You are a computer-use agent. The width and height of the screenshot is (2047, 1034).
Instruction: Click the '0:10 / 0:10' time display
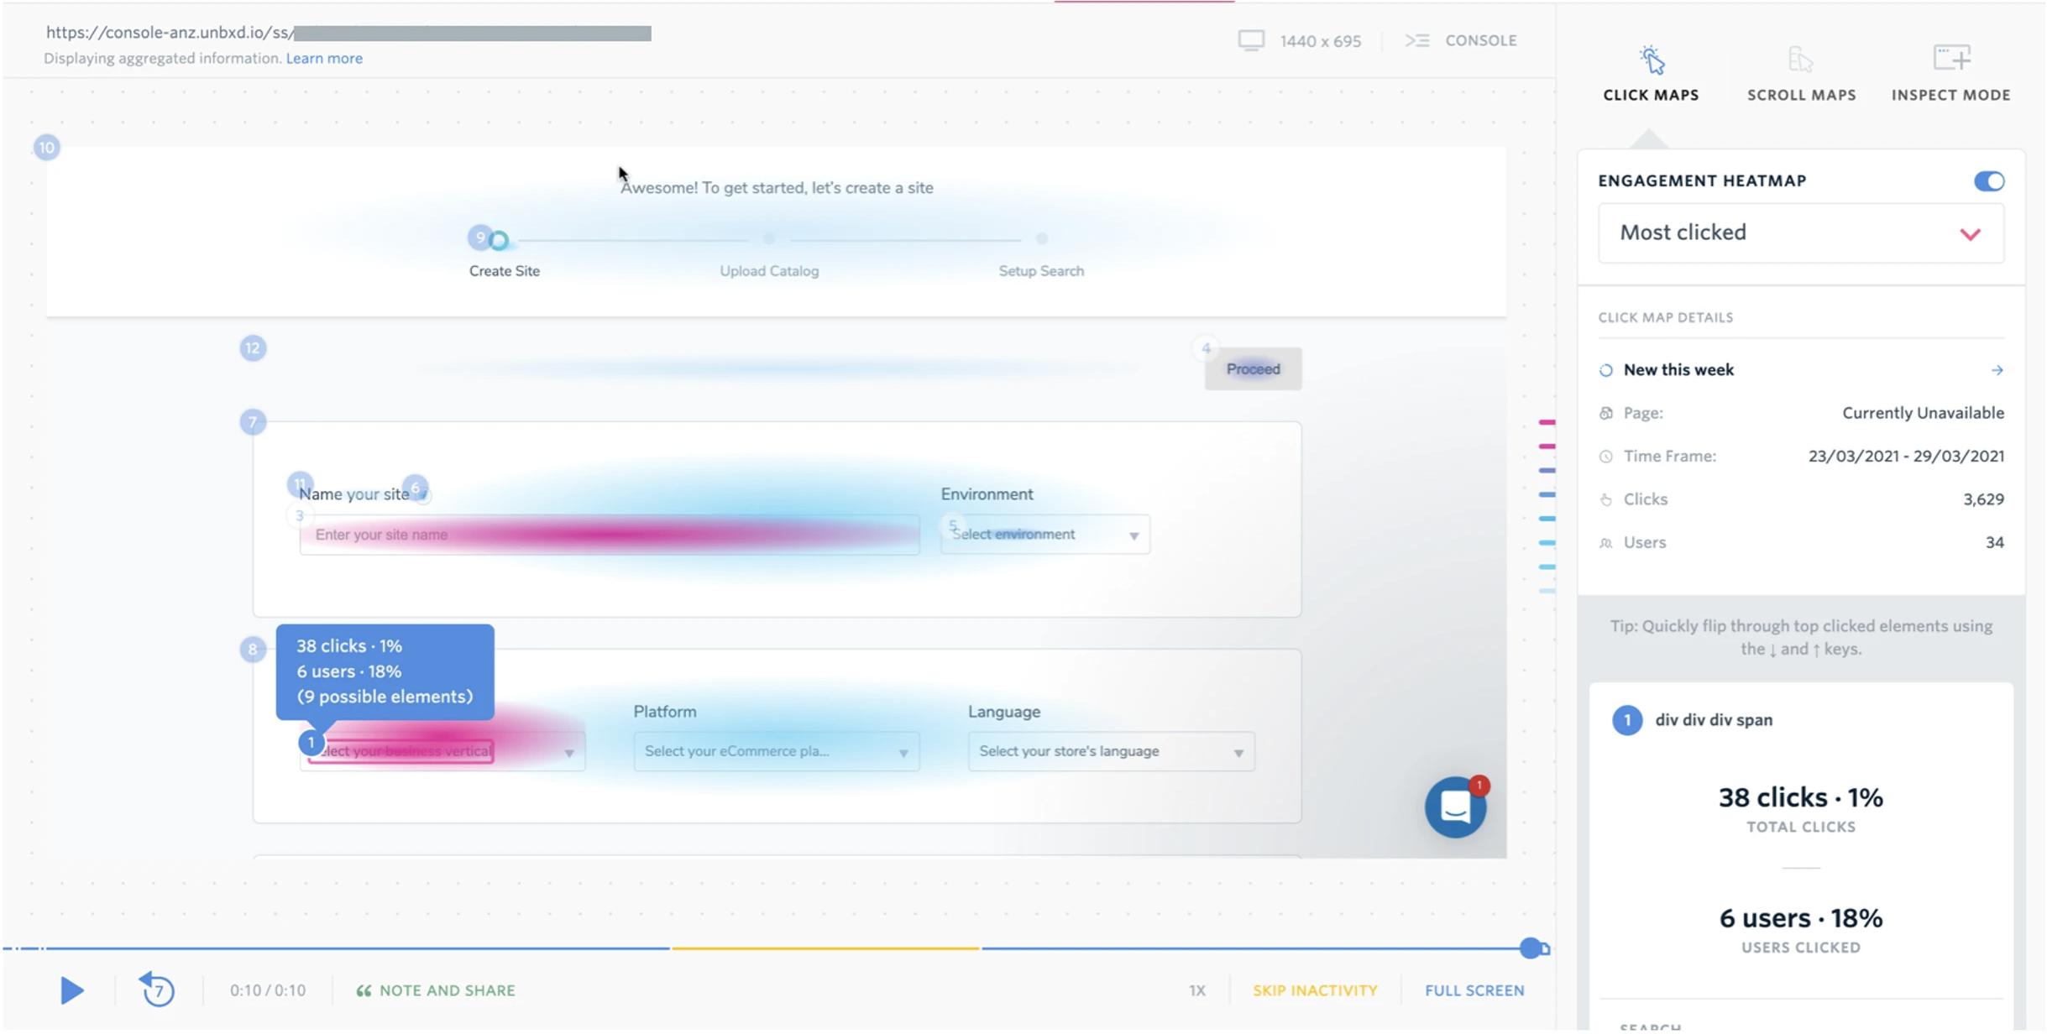268,990
